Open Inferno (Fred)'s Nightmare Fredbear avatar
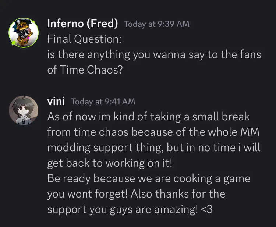Screen dimensions: 276x227 24,32
